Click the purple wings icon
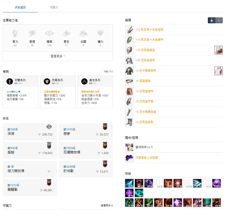 129,158
